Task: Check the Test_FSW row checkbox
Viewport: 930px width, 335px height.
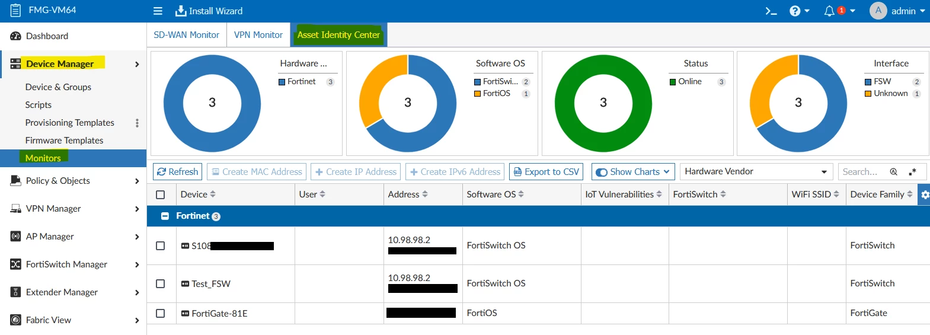Action: (160, 283)
